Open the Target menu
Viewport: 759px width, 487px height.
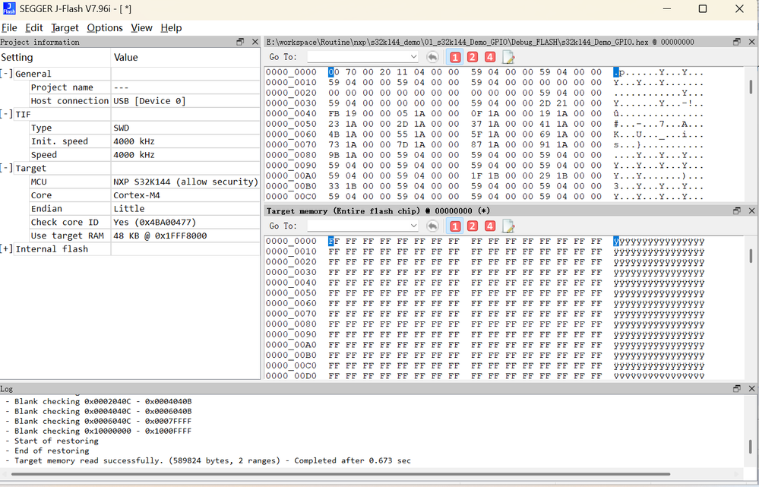pos(65,27)
